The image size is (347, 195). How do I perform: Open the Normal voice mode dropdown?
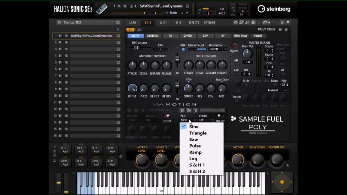(277, 90)
